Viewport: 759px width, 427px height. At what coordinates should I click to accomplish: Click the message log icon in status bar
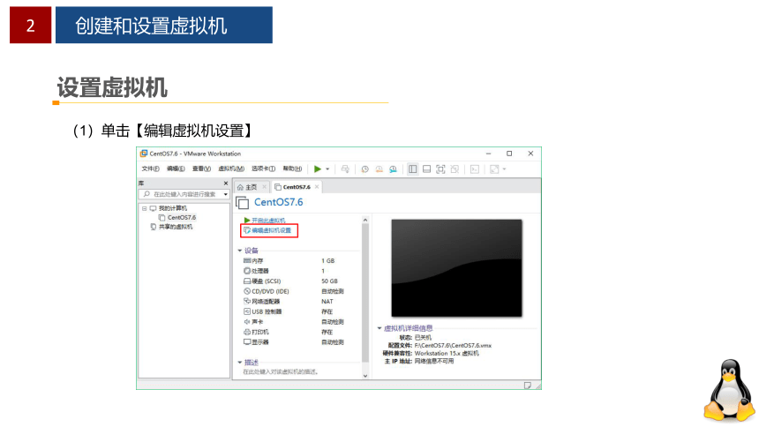528,386
